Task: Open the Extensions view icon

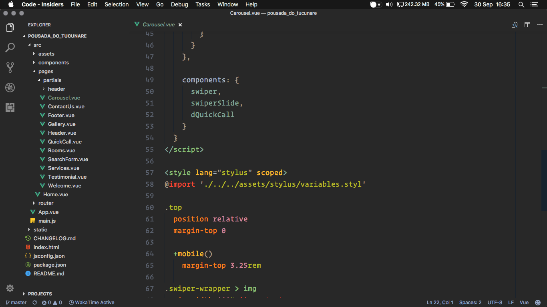Action: (x=10, y=107)
